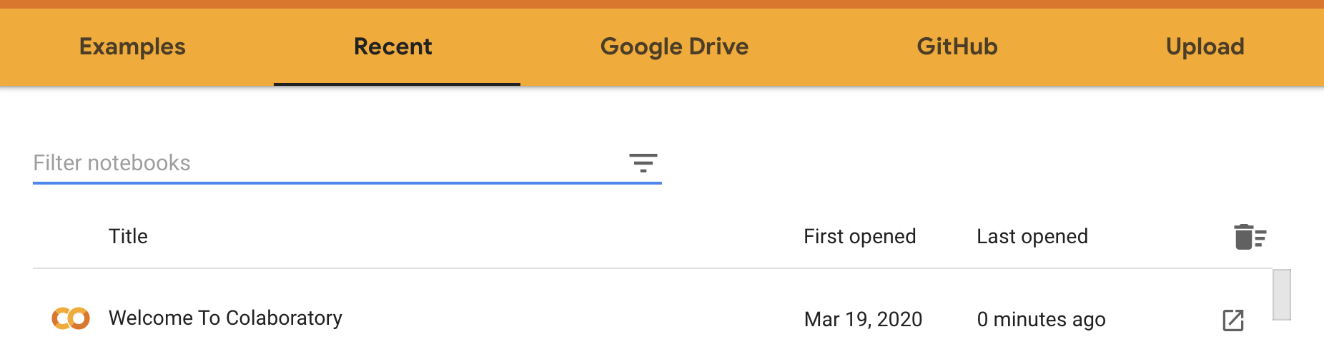Click the blue underline of filter field

(347, 183)
